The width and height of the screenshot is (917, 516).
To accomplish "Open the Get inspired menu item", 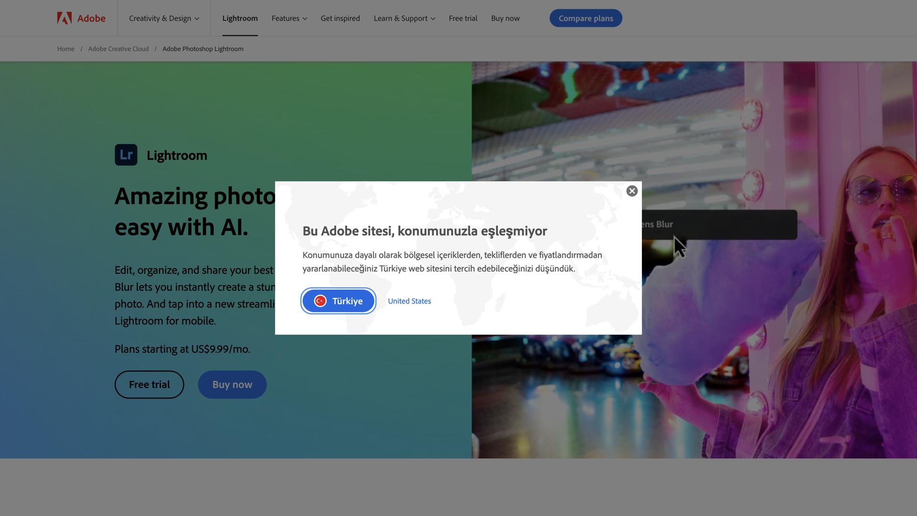I will click(340, 18).
